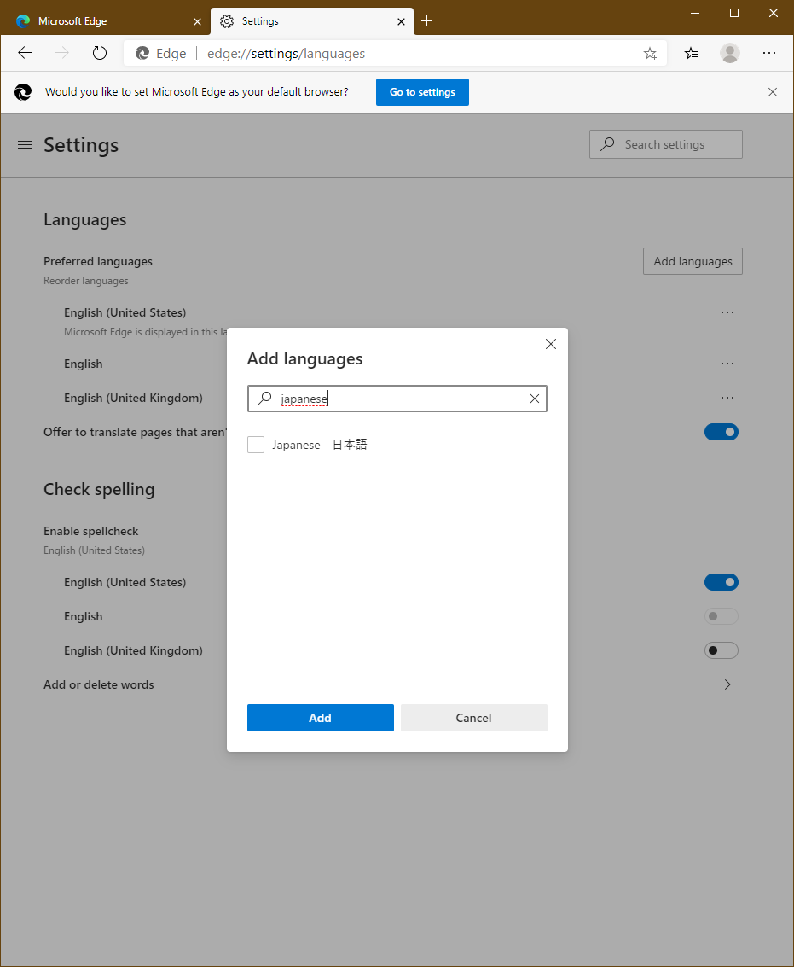Dismiss the default browser banner
The height and width of the screenshot is (967, 794).
pos(773,92)
